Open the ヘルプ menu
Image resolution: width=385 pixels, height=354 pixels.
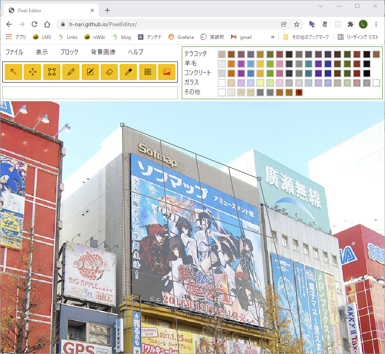[x=135, y=52]
